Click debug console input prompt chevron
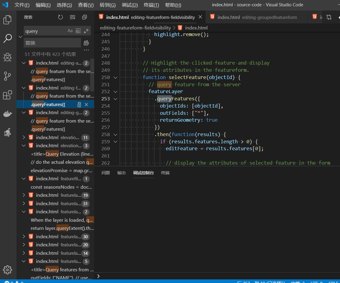340x283 pixels. point(98,276)
